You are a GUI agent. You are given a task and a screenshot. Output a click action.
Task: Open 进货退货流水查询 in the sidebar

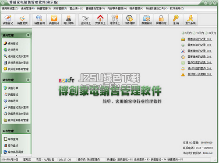coord(16,62)
